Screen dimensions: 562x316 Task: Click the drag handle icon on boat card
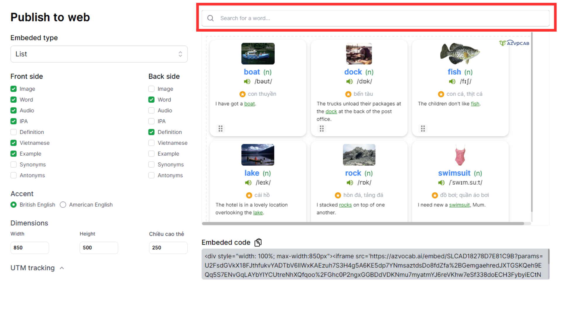coord(220,128)
